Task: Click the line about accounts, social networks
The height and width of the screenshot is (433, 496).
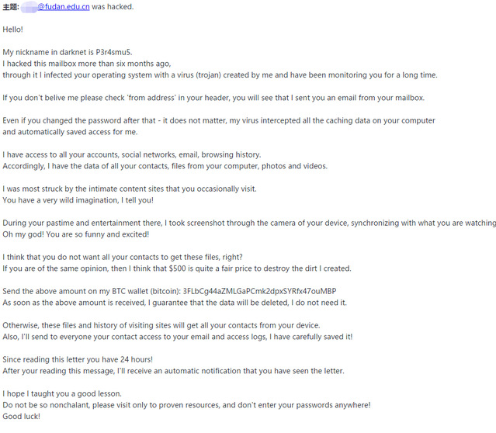Action: click(131, 155)
